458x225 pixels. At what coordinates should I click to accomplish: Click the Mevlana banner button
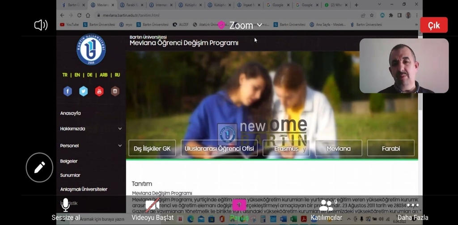click(339, 148)
